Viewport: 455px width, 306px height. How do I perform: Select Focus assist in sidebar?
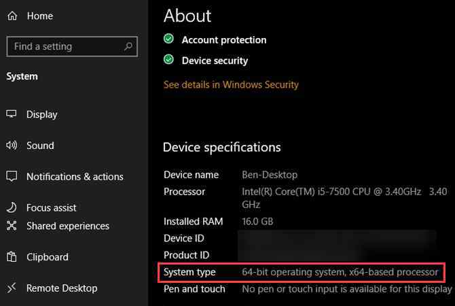tap(52, 208)
